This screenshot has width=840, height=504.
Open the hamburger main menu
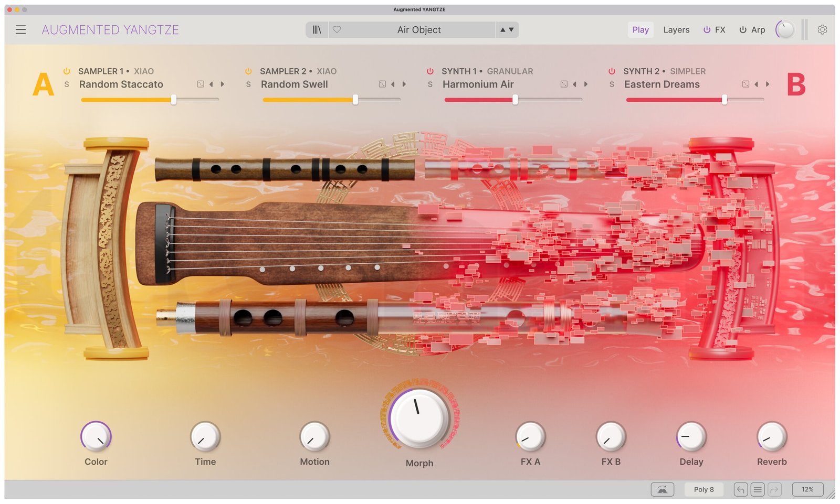[x=21, y=30]
